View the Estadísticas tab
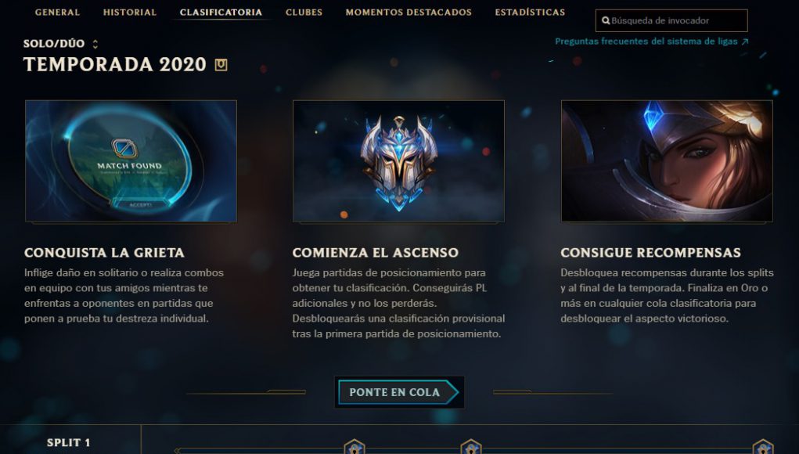The image size is (799, 454). point(530,13)
